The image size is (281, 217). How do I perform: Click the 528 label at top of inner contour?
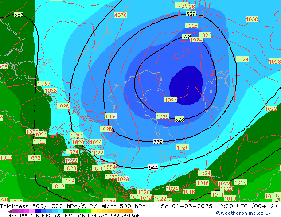click(186, 37)
